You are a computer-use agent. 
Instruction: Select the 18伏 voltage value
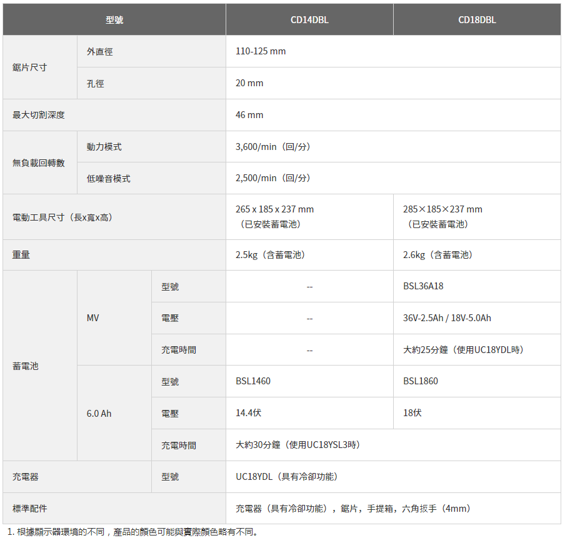(412, 413)
